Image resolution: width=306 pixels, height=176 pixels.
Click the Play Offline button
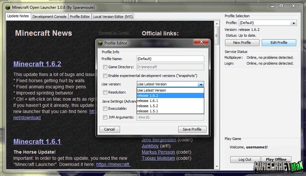[276, 159]
